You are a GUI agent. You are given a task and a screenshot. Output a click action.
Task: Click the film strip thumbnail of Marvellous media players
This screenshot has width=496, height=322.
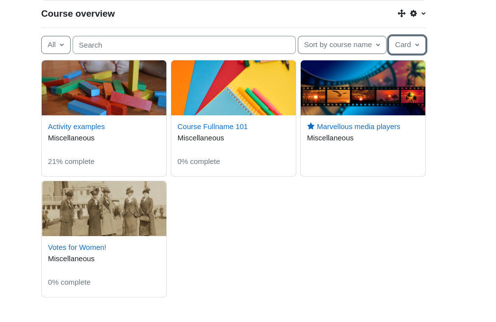[363, 88]
